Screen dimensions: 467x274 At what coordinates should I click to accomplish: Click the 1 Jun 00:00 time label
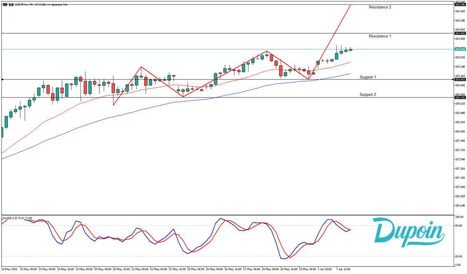coord(325,269)
